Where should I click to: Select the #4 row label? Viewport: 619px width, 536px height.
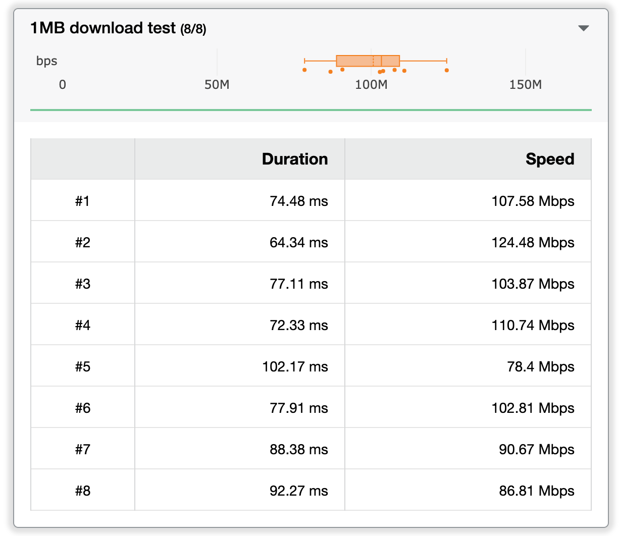(83, 325)
